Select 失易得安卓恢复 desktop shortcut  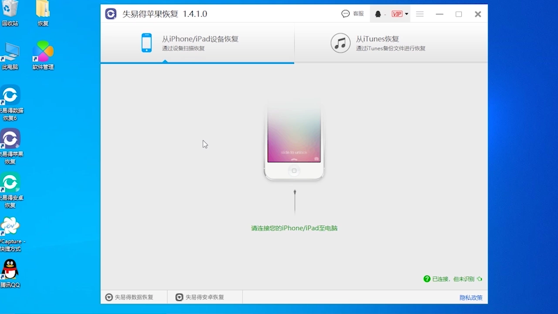tap(10, 191)
